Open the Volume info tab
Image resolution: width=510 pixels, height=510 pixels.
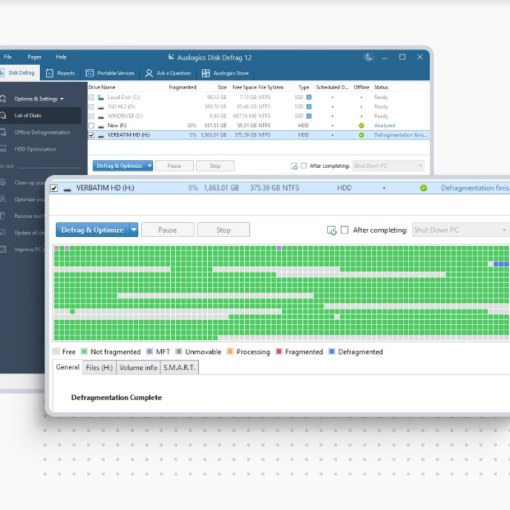pyautogui.click(x=138, y=368)
